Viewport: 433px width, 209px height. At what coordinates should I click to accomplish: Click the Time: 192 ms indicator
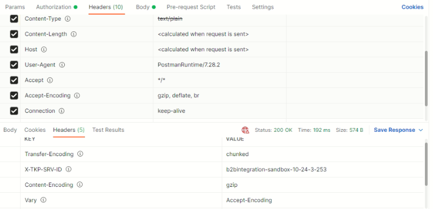[314, 130]
